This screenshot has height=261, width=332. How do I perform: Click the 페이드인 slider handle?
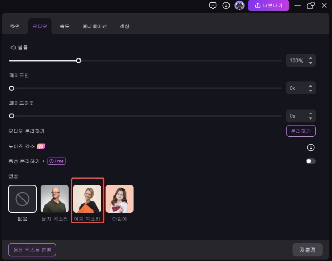point(12,88)
